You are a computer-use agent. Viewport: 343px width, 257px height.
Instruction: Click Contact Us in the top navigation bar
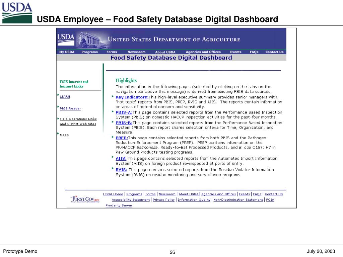(x=274, y=52)
